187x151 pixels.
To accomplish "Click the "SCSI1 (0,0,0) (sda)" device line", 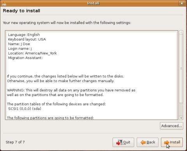I will pyautogui.click(x=25, y=109).
